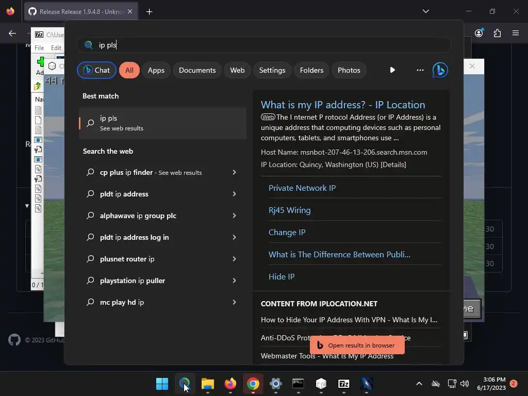Open the Bing icon in the search panel
The height and width of the screenshot is (396, 528).
coord(440,70)
